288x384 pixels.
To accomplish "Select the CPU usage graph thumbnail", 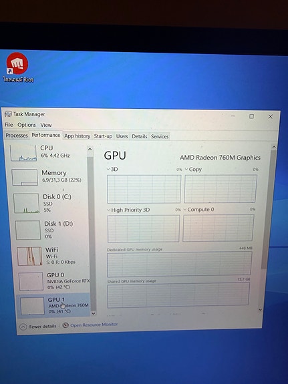I will point(23,153).
